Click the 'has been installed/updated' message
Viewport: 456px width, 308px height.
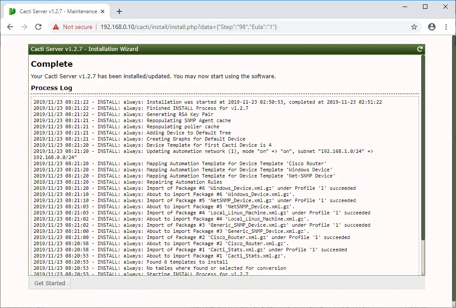click(153, 76)
